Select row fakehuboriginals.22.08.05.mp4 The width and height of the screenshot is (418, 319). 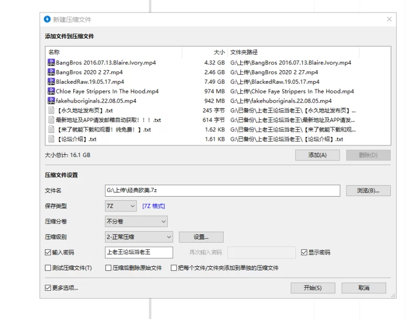[218, 101]
